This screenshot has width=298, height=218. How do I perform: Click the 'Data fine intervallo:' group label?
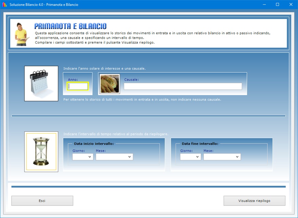[200, 144]
